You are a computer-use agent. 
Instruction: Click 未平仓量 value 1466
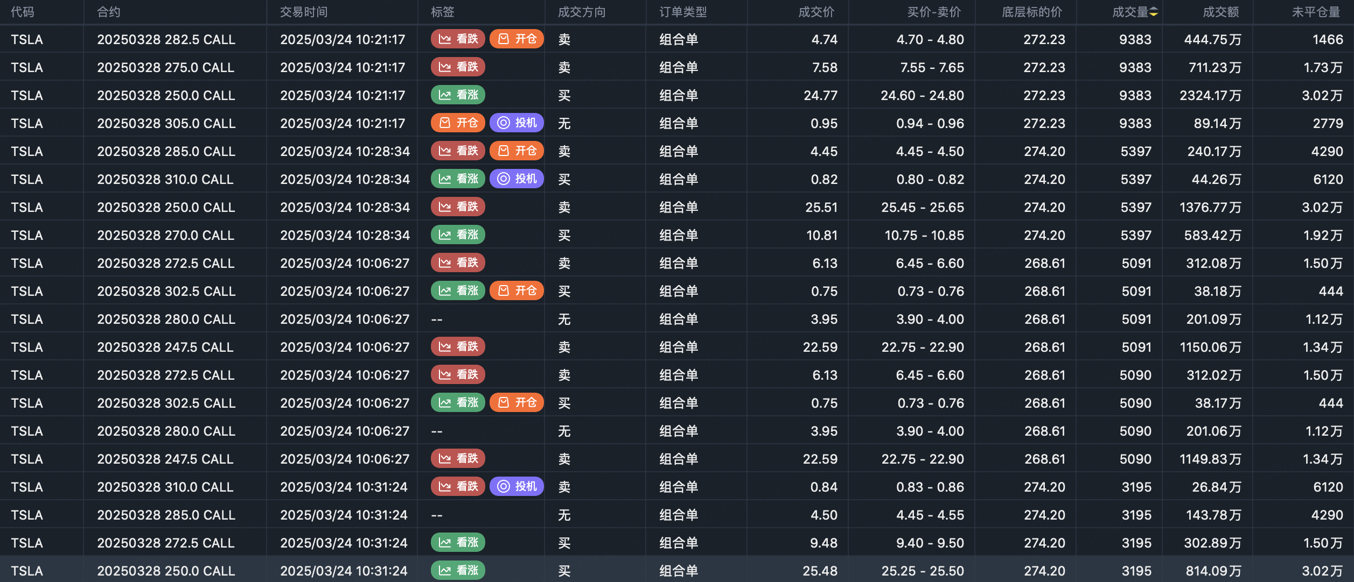point(1328,40)
